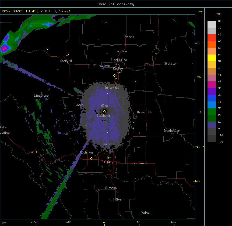
Task: Click the orange 60 to 57 dBZ swatch
Action: pos(212,44)
